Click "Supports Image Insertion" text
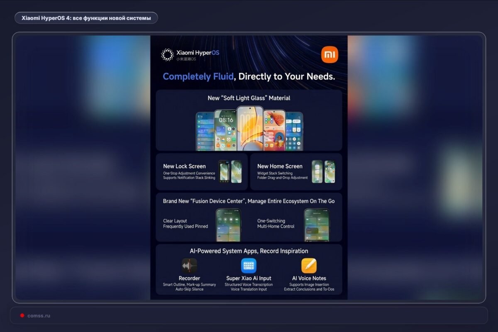Screen dimensions: 498x332 [309, 285]
